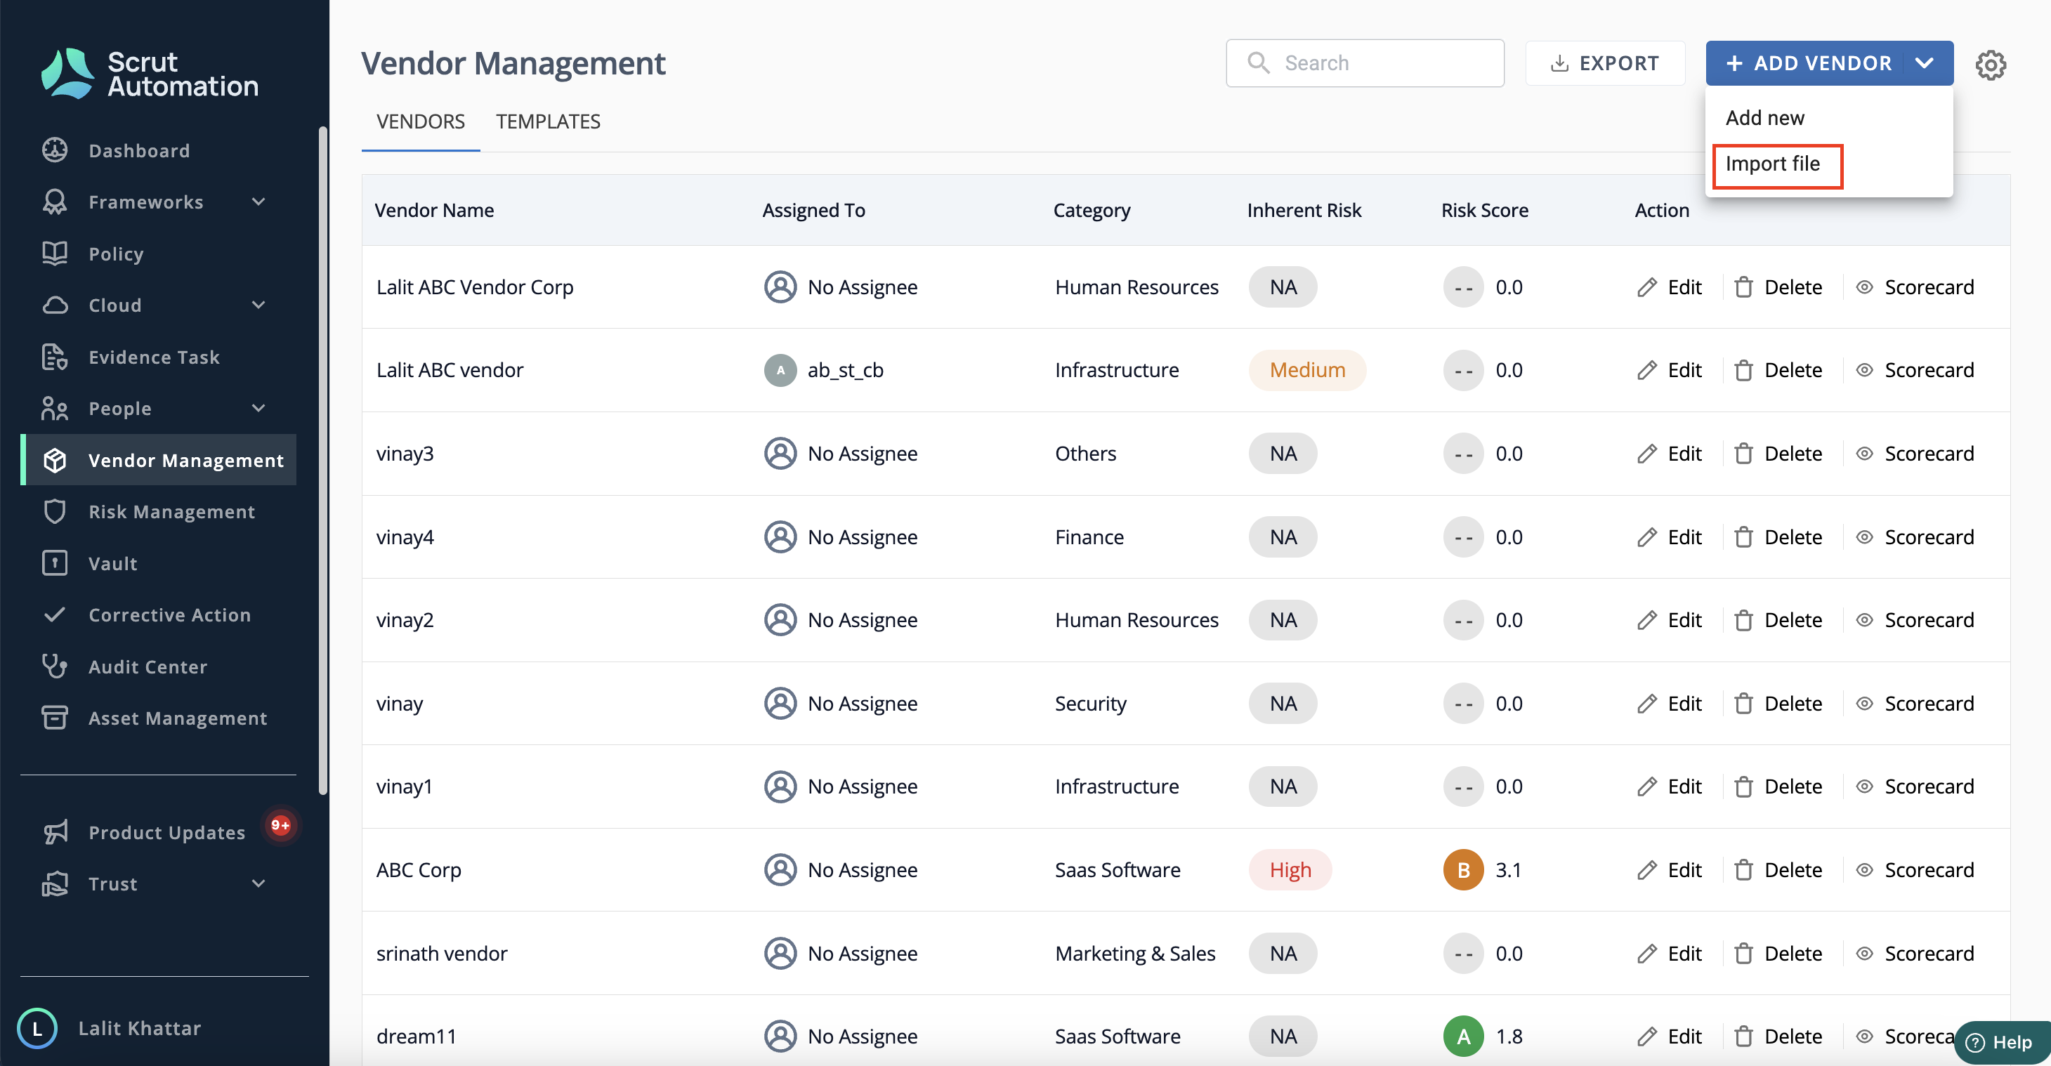The image size is (2051, 1066).
Task: Click the Trust sidebar icon
Action: coord(55,883)
